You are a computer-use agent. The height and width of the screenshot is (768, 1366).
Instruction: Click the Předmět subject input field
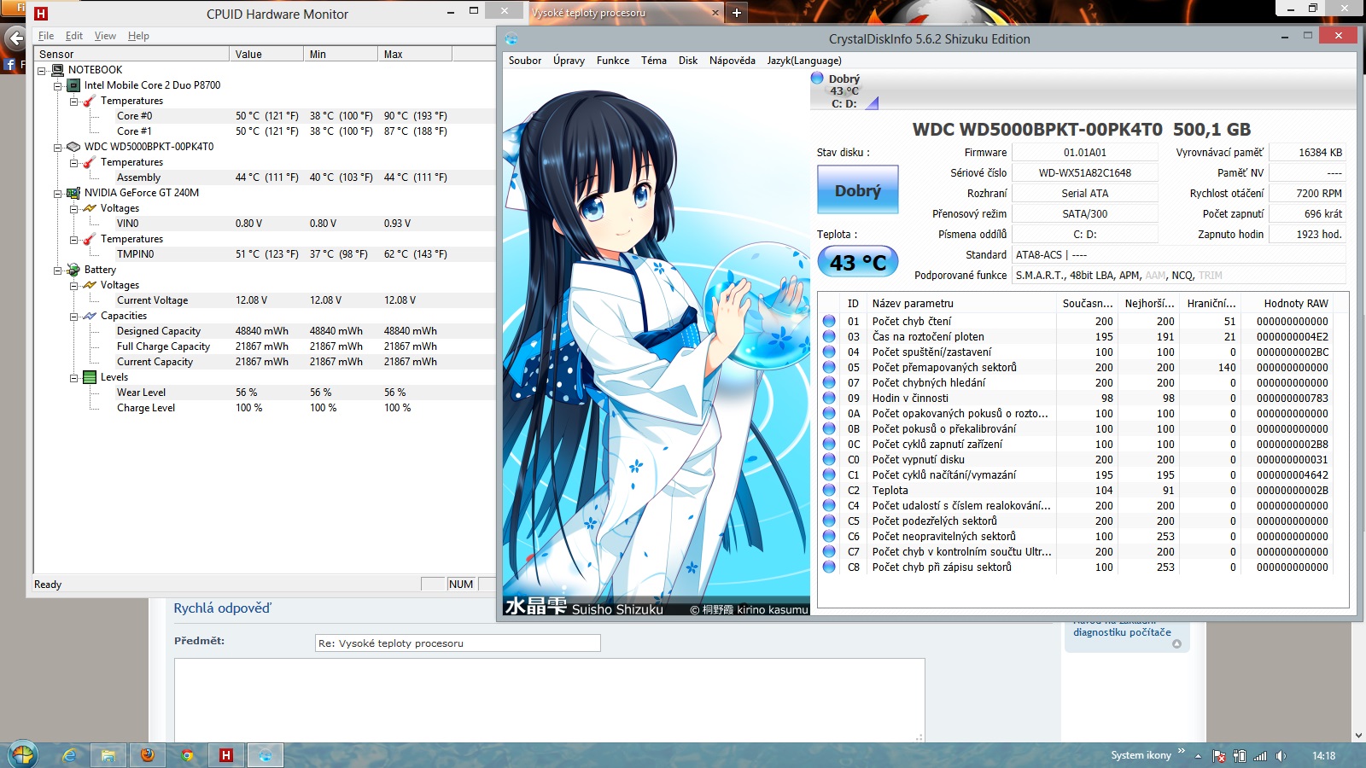point(458,643)
